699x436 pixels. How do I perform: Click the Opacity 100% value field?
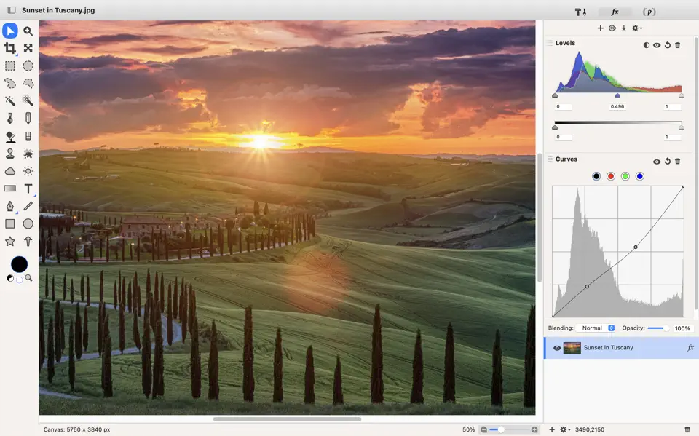click(x=682, y=328)
